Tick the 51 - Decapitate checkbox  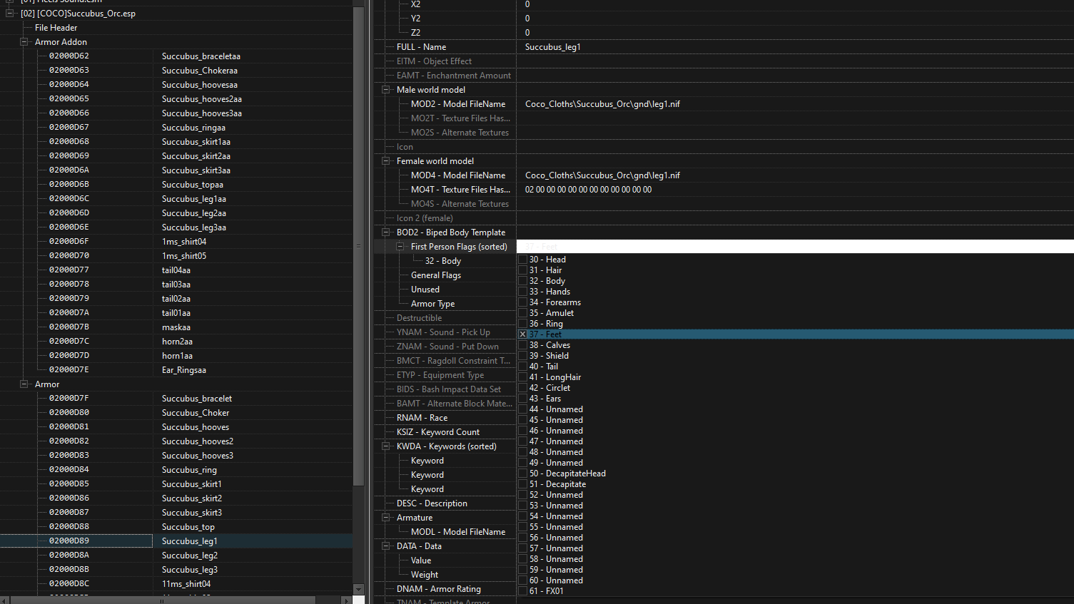point(522,484)
